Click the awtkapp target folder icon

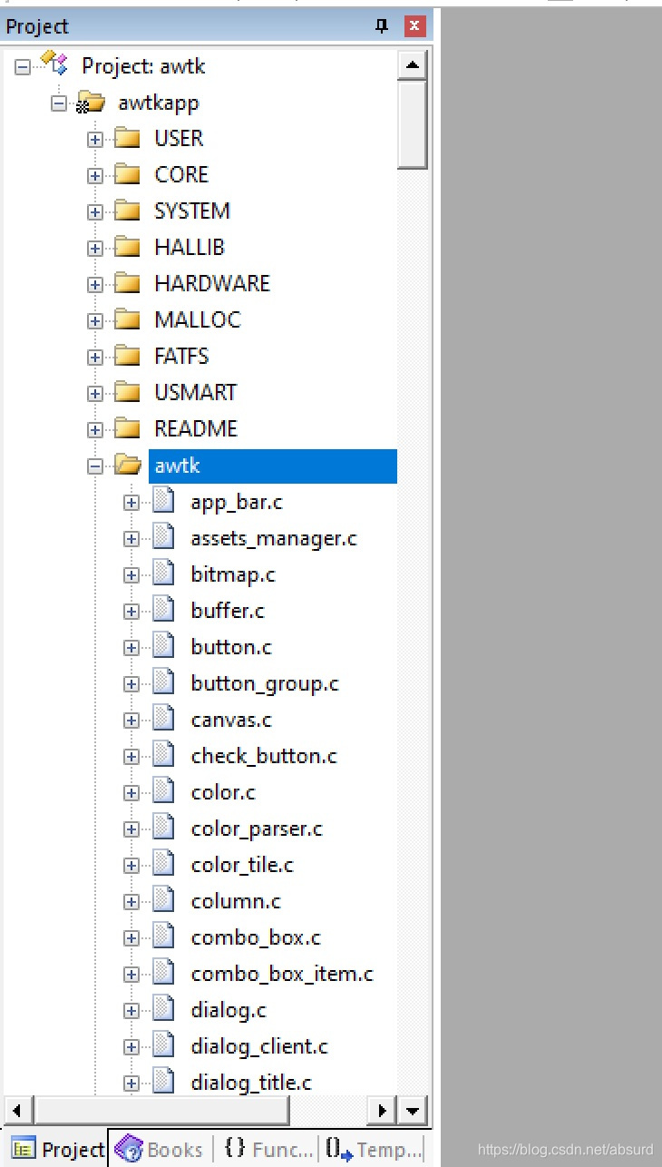click(91, 103)
